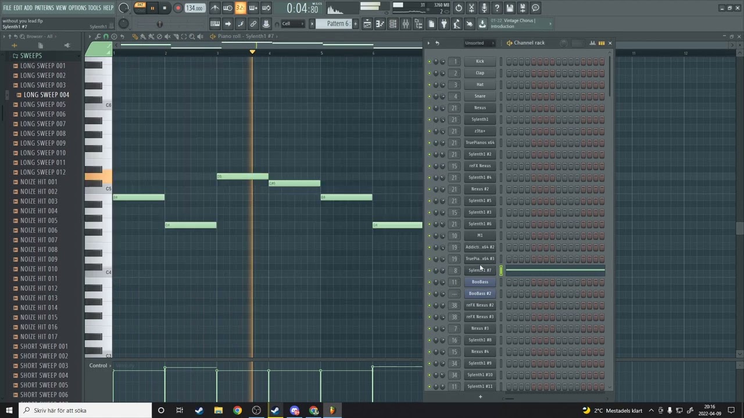
Task: Open the typing keyboard to piano icon
Action: click(x=215, y=24)
